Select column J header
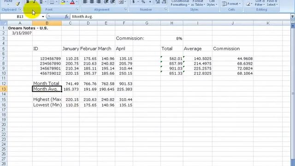The width and height of the screenshot is (295, 166). click(233, 23)
